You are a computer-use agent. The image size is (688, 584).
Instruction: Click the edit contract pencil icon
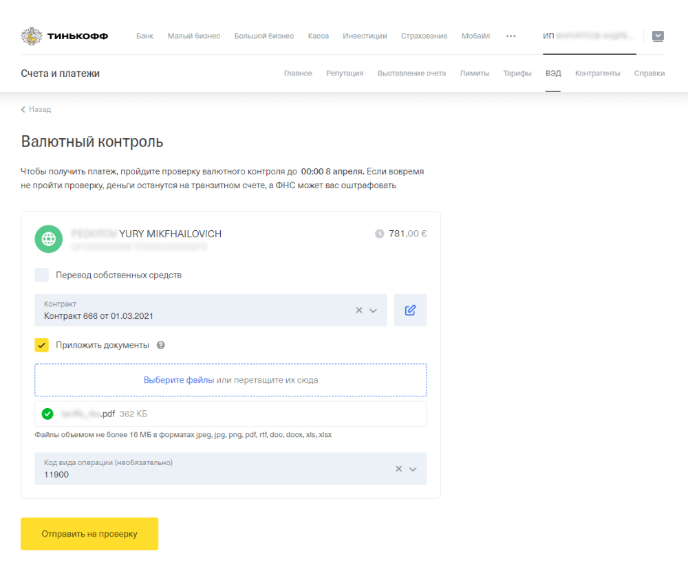pyautogui.click(x=410, y=310)
